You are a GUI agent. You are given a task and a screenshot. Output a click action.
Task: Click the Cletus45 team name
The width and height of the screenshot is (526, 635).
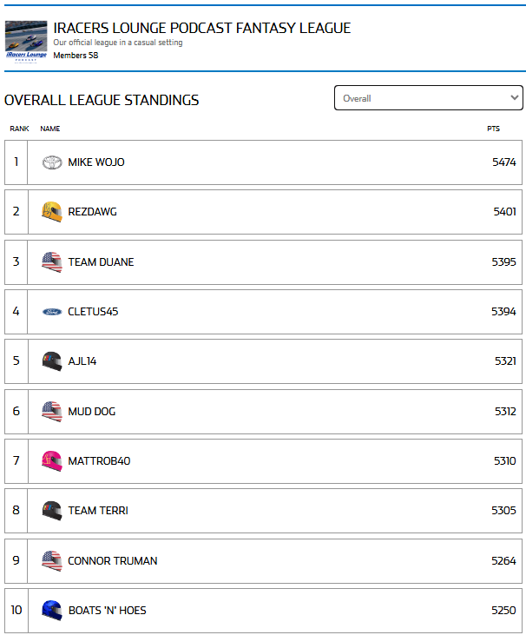93,312
